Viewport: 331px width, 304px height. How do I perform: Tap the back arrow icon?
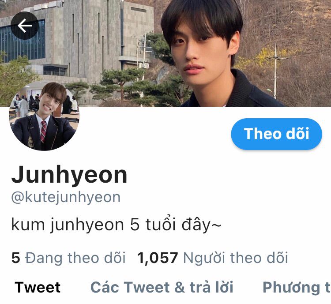click(x=25, y=26)
